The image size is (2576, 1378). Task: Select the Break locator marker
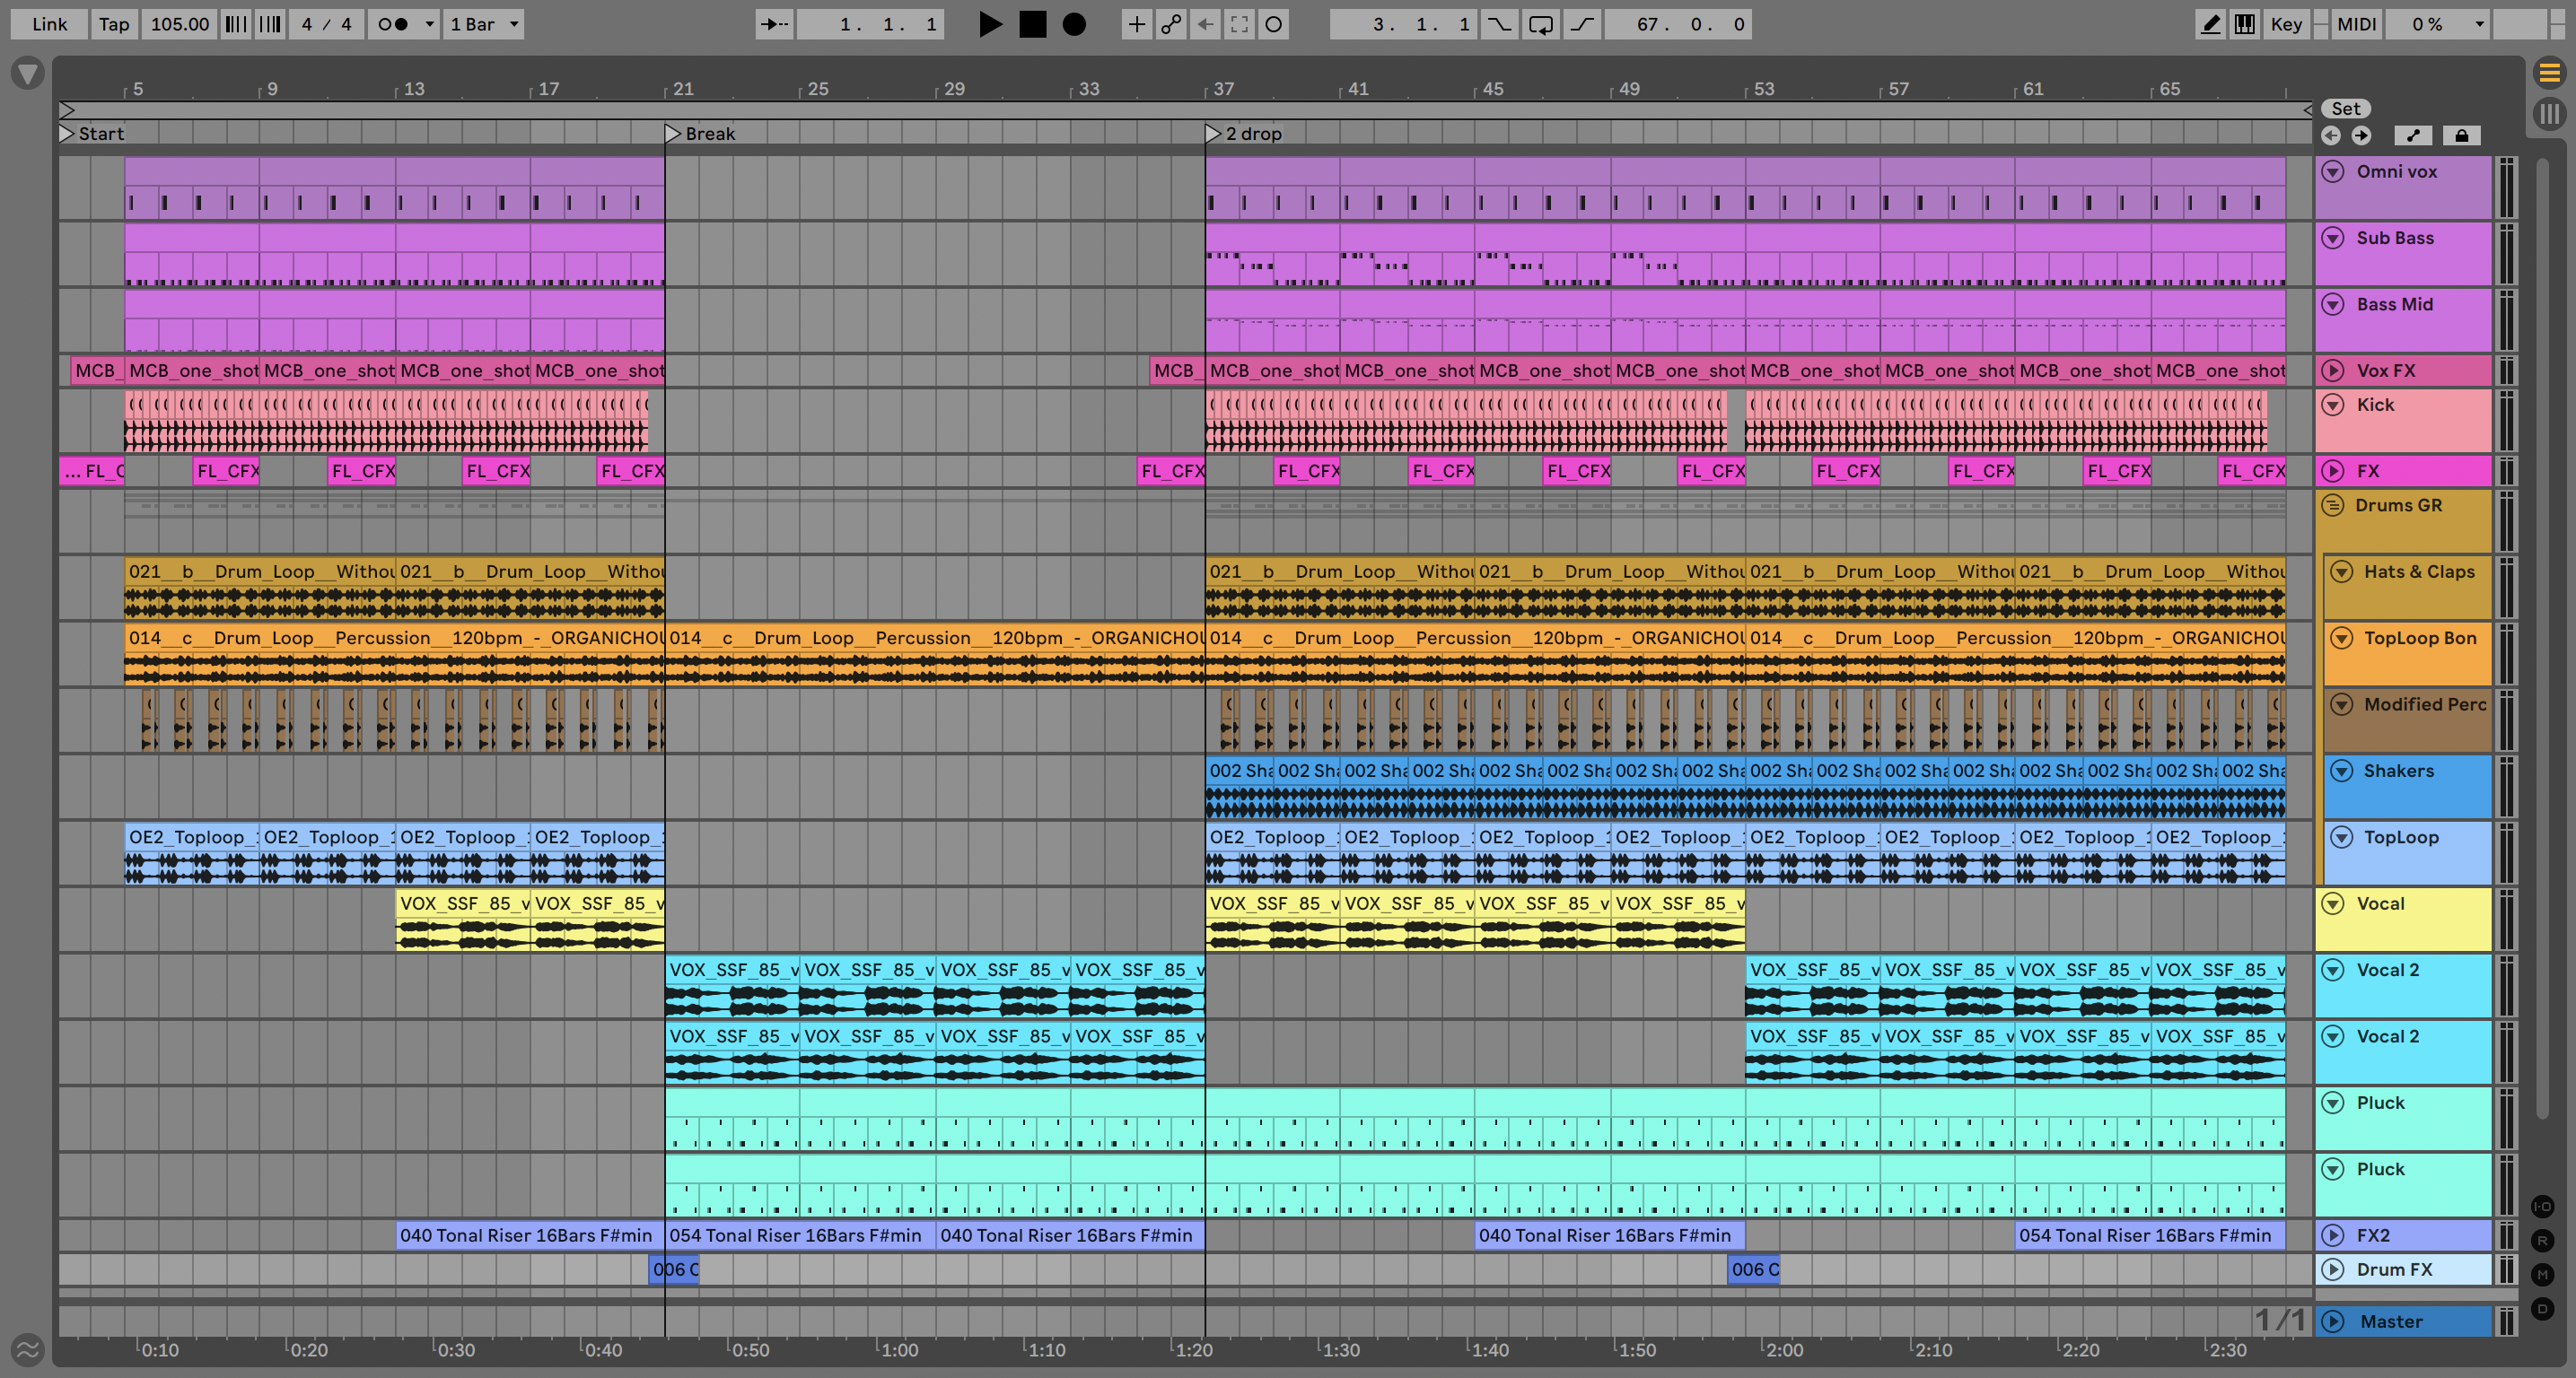[x=673, y=133]
